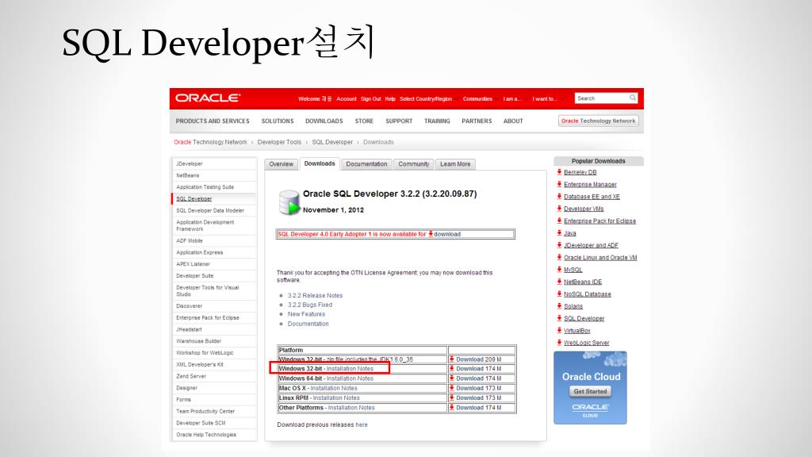This screenshot has width=812, height=457.
Task: Select the Downloads tab
Action: point(320,163)
